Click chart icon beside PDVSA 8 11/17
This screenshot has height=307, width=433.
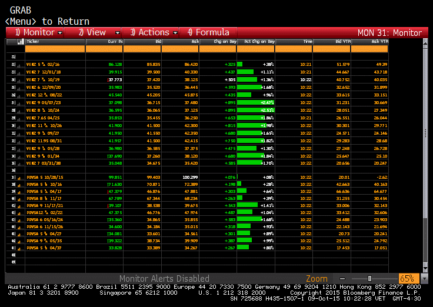coord(19,199)
